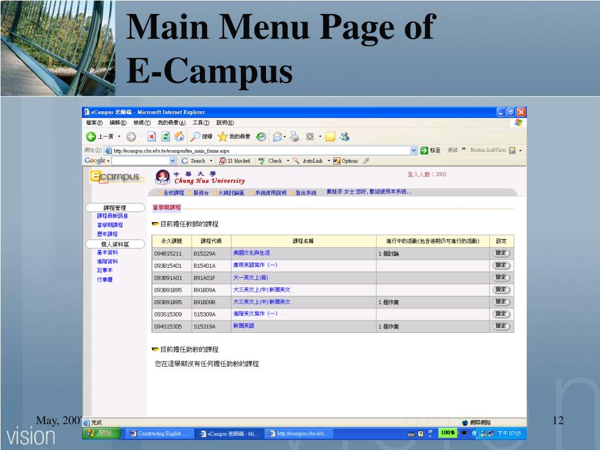The width and height of the screenshot is (600, 450).
Task: Open the address bar URL dropdown
Action: [413, 151]
